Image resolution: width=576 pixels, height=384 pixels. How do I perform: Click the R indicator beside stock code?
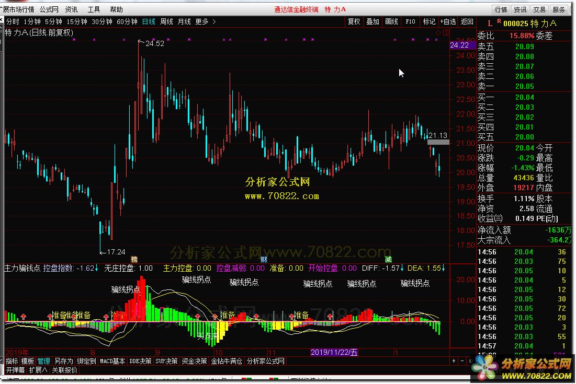click(499, 21)
